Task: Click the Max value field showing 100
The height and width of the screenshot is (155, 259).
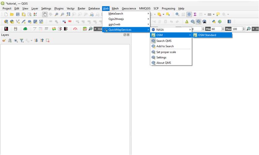Action: click(237, 29)
